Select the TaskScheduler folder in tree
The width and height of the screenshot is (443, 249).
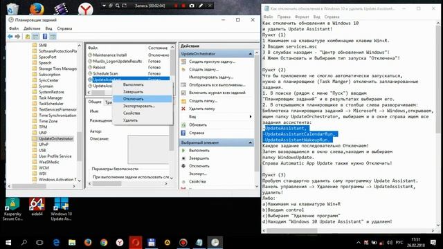[51, 104]
